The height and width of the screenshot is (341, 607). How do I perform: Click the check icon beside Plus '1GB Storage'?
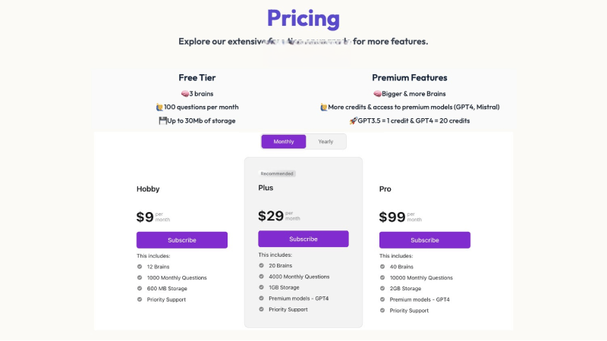pyautogui.click(x=261, y=287)
